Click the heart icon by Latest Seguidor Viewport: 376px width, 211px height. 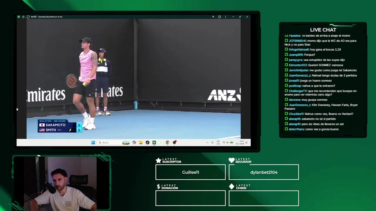[231, 160]
